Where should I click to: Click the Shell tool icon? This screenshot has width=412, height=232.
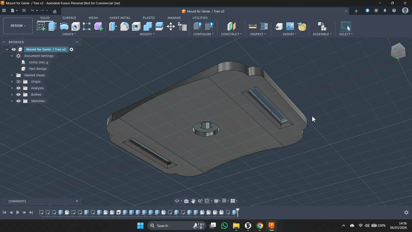(136, 26)
